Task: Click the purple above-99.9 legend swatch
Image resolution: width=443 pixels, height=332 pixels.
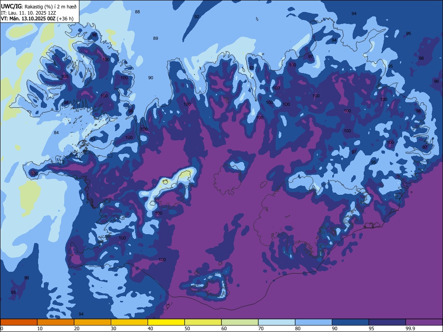Action: point(424,322)
